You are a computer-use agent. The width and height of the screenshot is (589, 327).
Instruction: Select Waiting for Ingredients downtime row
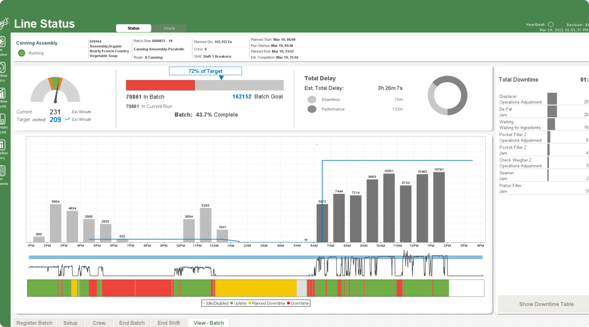click(544, 125)
